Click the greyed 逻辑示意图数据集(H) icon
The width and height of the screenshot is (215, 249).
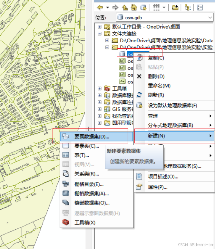[66, 213]
